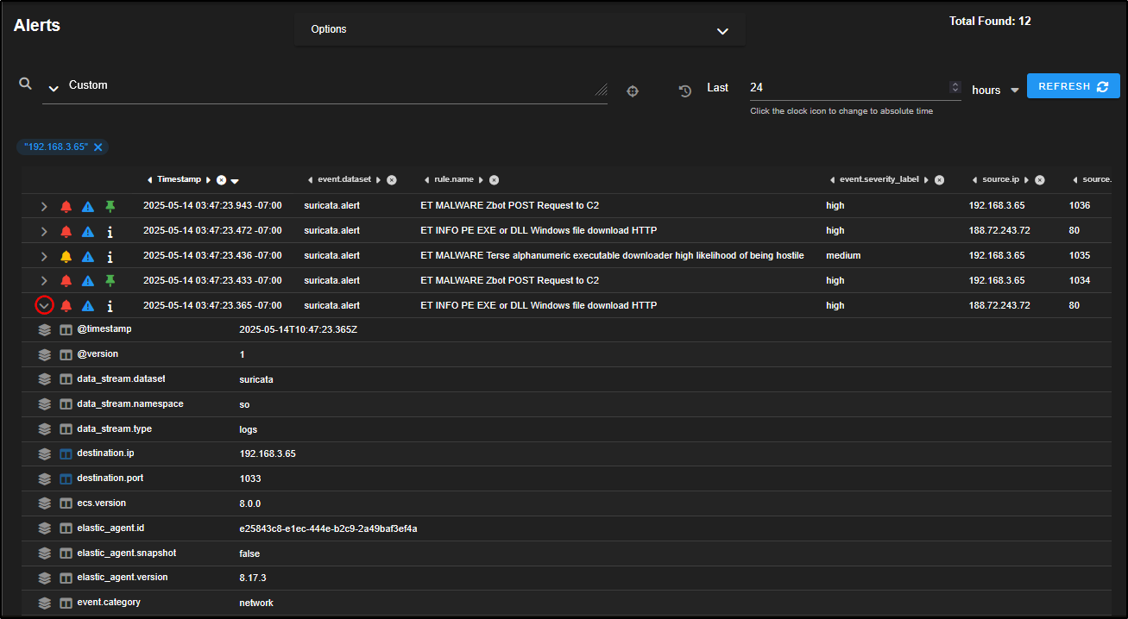Escalate the Terse alphanumeric downloader alert (blue triangle)

[x=88, y=256]
